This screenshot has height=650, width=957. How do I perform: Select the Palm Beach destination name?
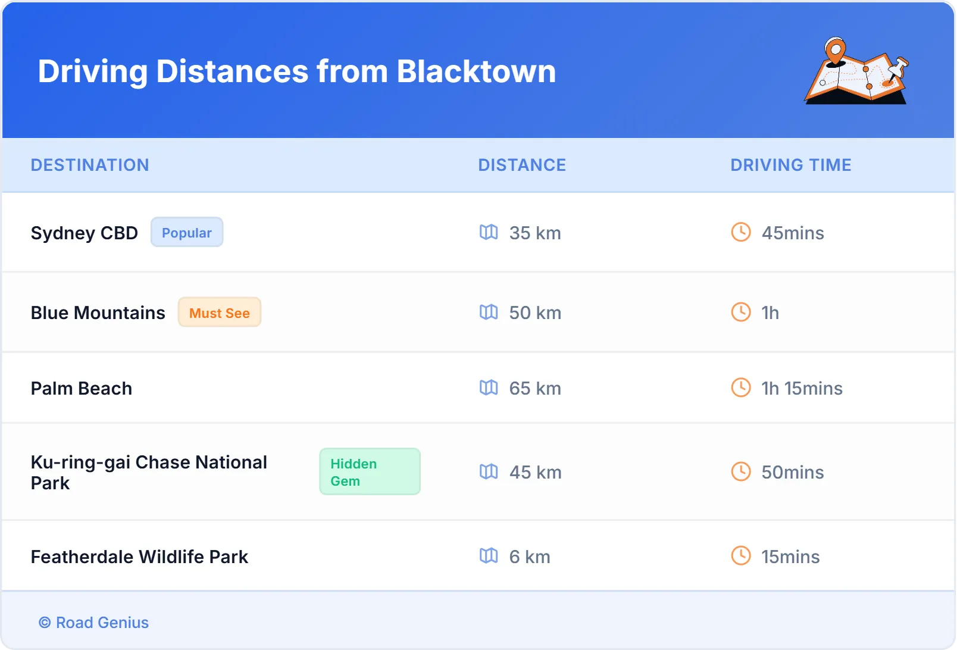coord(82,388)
